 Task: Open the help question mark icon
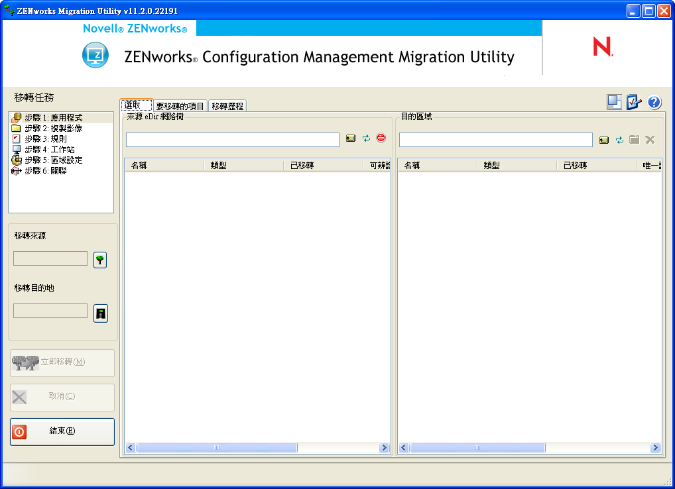654,102
